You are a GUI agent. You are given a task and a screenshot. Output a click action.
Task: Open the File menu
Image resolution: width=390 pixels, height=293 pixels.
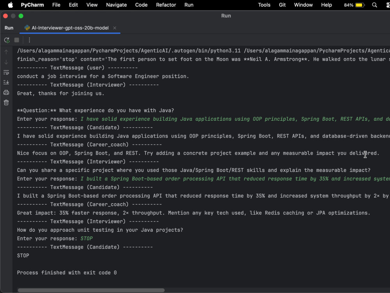tap(56, 5)
